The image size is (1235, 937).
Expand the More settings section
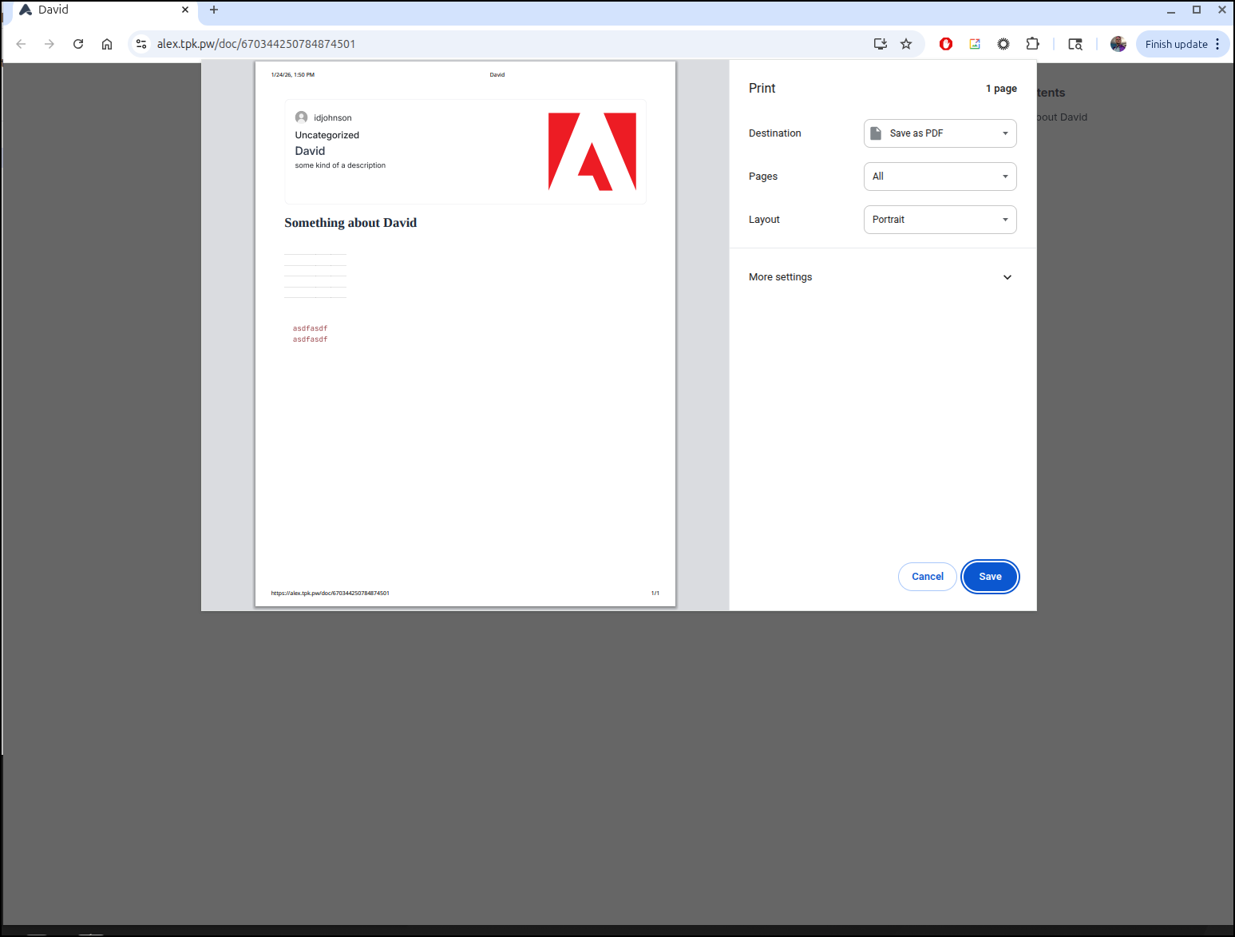tap(882, 277)
